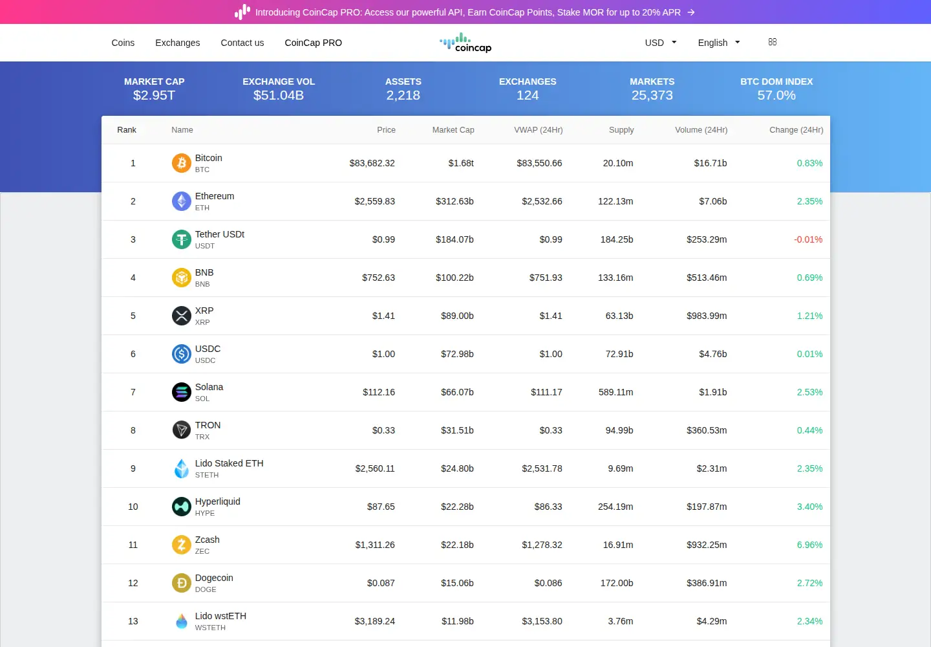The width and height of the screenshot is (931, 647).
Task: Sort table by Market Cap column header
Action: pyautogui.click(x=453, y=130)
